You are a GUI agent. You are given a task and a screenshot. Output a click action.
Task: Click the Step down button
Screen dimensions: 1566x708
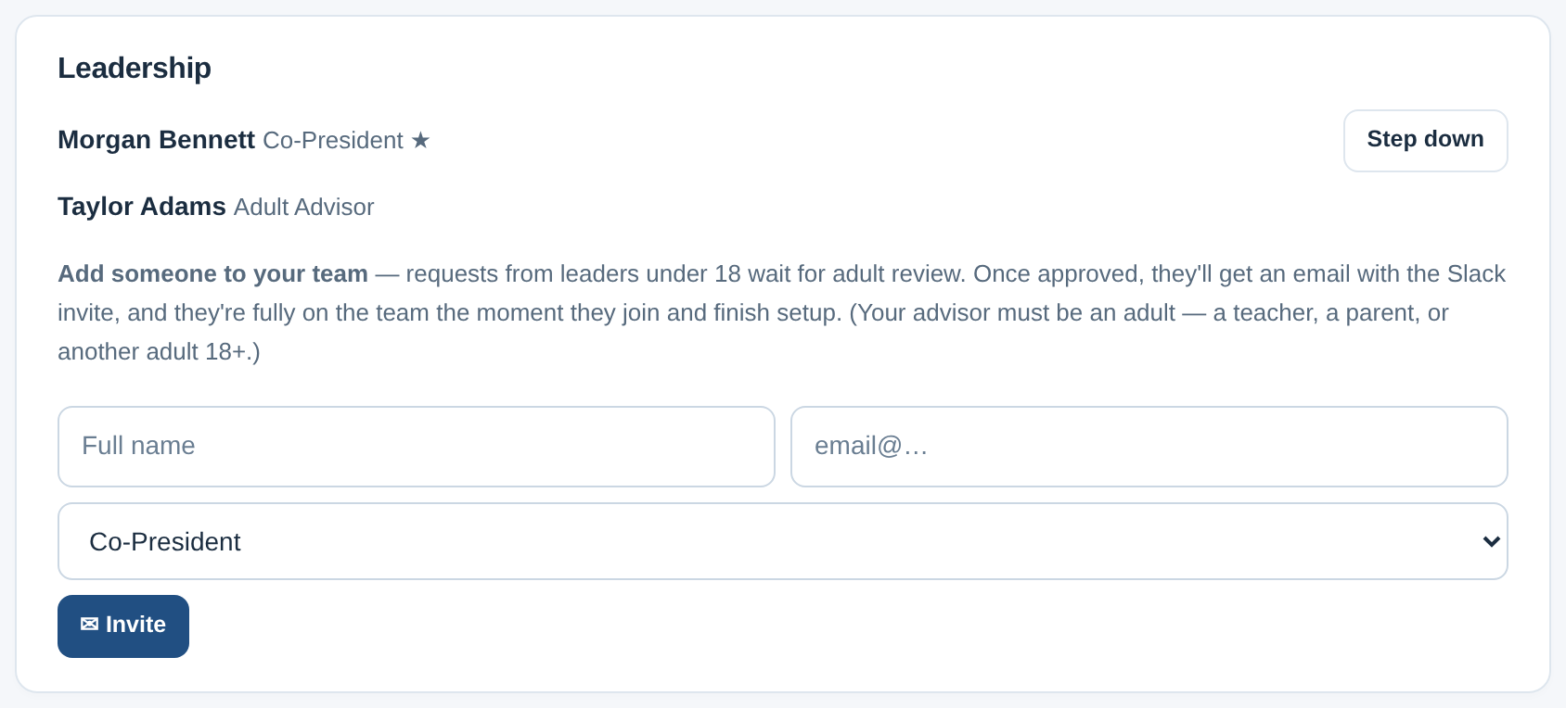1425,141
